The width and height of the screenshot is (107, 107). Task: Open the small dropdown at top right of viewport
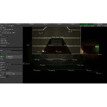100,26
